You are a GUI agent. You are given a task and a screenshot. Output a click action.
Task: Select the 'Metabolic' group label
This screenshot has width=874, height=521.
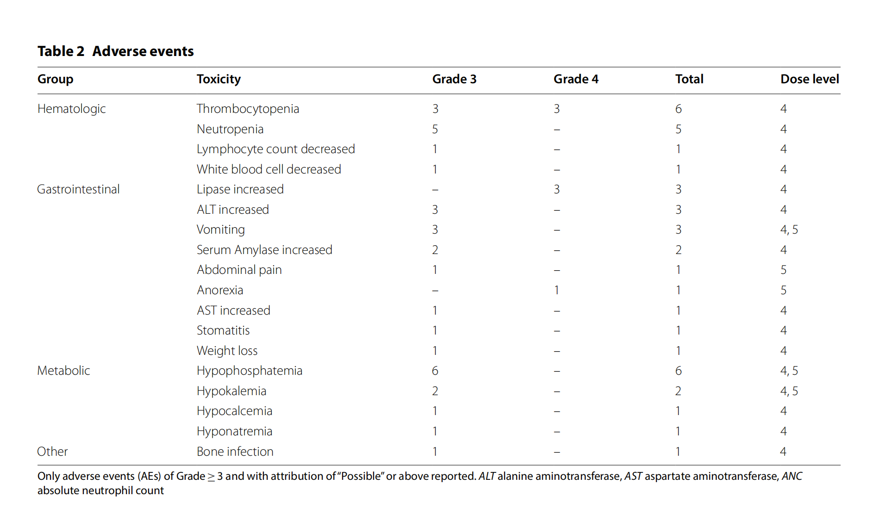coord(63,371)
